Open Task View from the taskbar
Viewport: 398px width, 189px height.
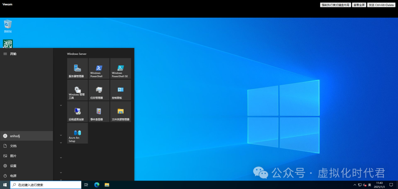86,185
